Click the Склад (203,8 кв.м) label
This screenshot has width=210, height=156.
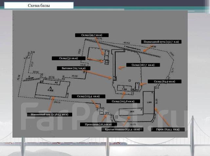123,101
